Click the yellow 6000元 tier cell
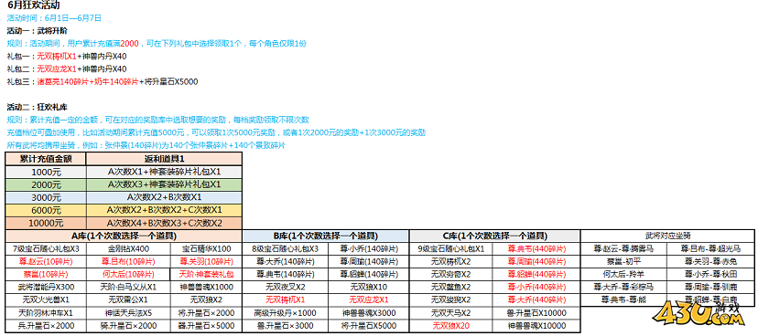 [x=46, y=211]
